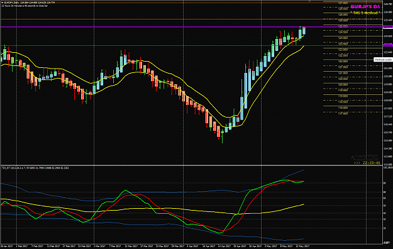The width and height of the screenshot is (393, 249).
Task: Click the Vertical scale tooltip
Action: [383, 60]
